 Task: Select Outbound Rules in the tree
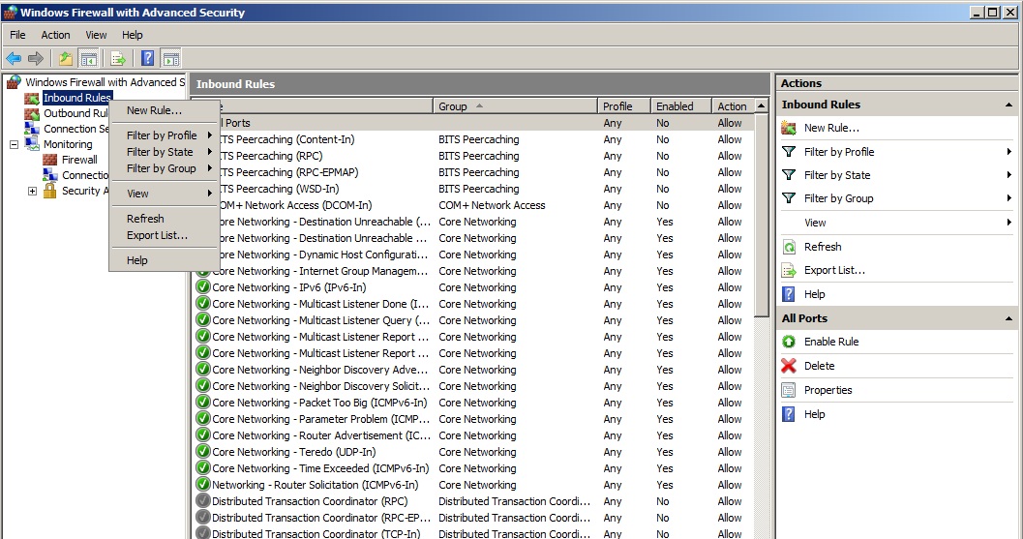(x=76, y=113)
